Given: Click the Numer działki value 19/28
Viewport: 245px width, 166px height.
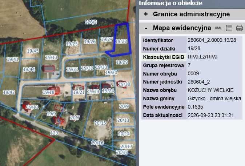Looking at the screenshot, I should point(194,48).
